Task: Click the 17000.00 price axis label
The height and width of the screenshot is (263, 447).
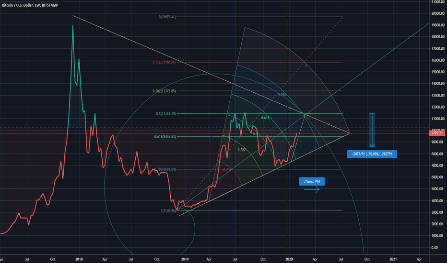Action: pyautogui.click(x=437, y=49)
